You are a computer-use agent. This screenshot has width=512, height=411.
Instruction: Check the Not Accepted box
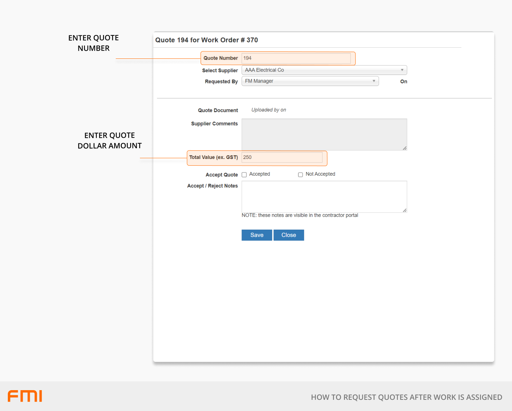(x=300, y=175)
